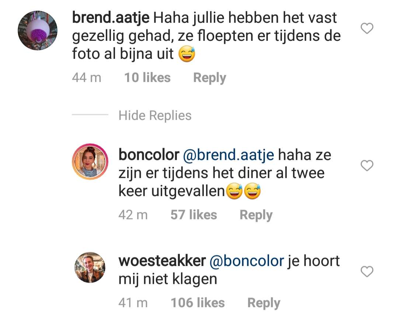398x318 pixels.
Task: View the 10 likes on brend.aatje's comment
Action: tap(147, 77)
